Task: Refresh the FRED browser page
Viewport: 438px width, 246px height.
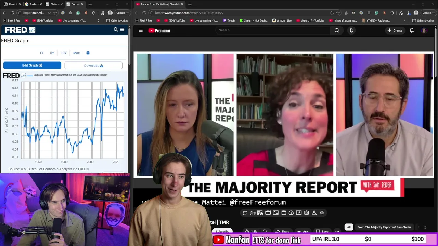Action: pos(12,13)
